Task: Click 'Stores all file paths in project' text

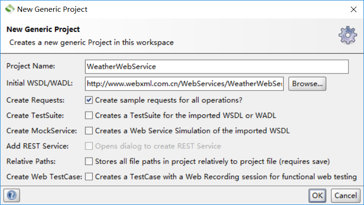Action: coord(212,161)
